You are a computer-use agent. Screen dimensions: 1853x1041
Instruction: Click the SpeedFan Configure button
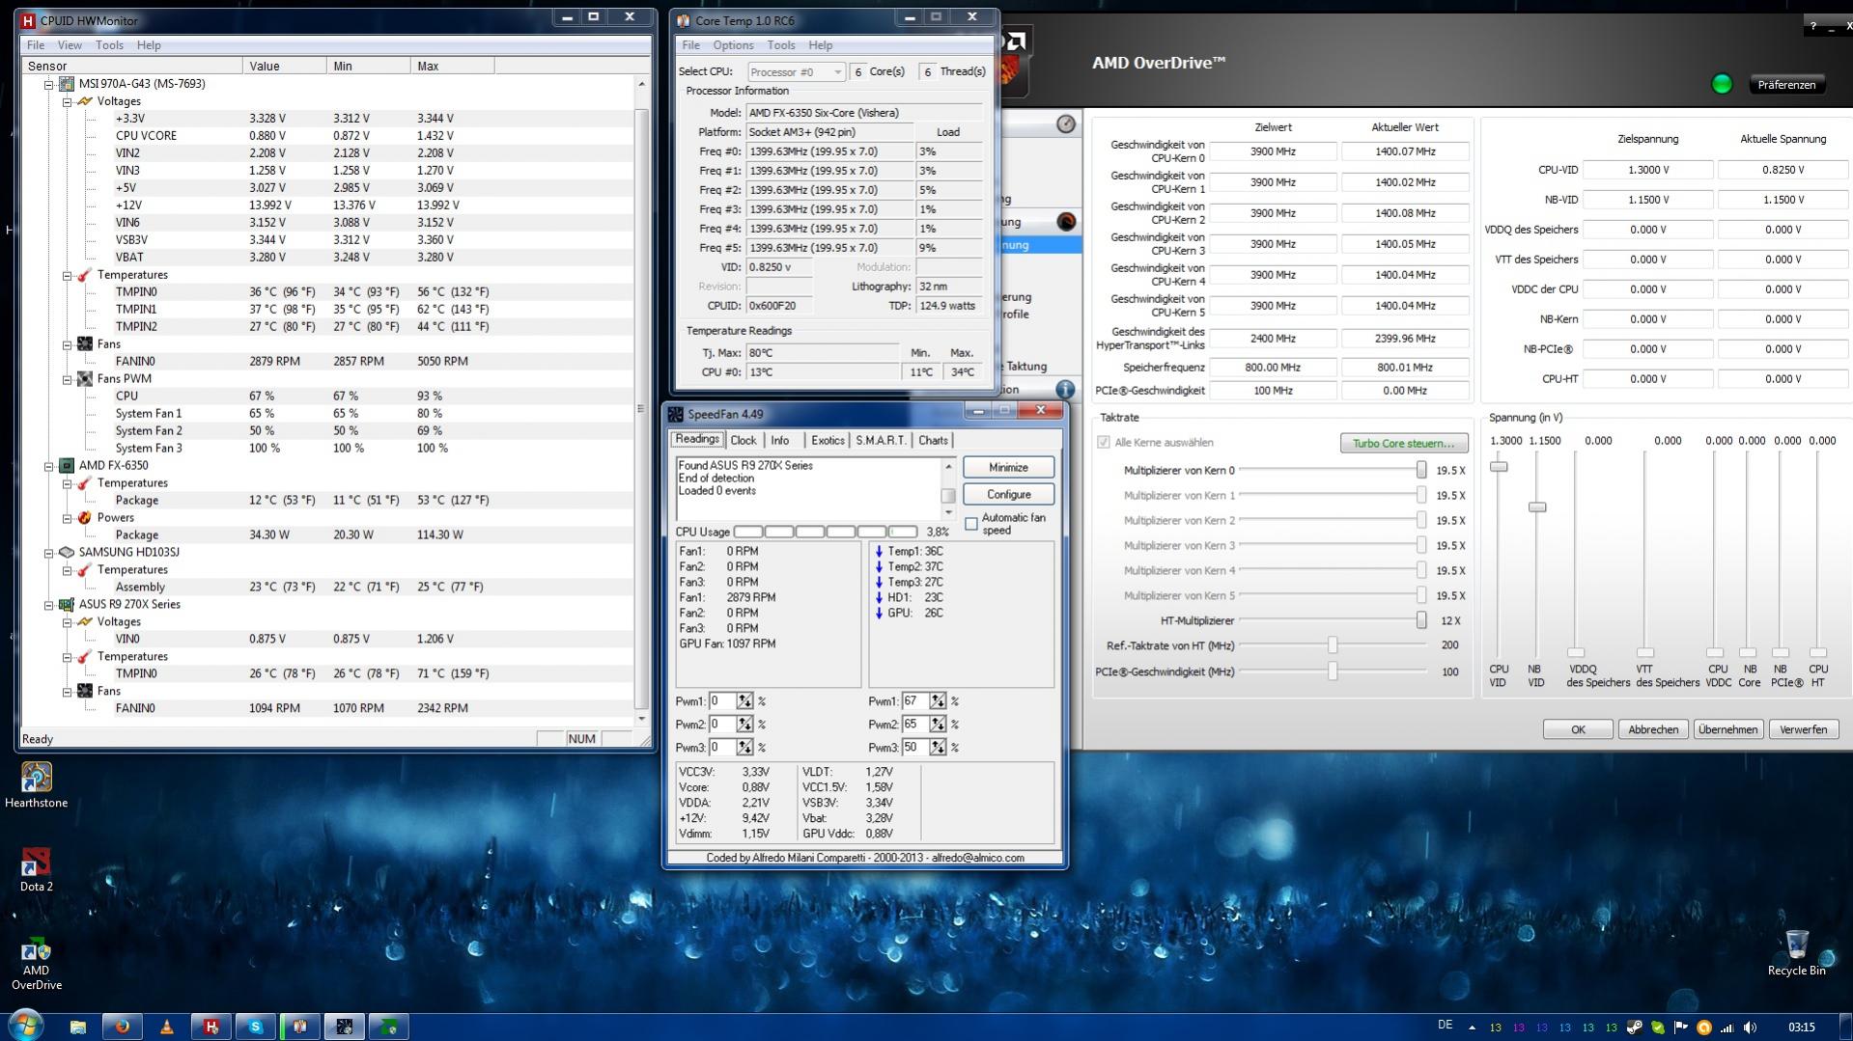pyautogui.click(x=1008, y=494)
